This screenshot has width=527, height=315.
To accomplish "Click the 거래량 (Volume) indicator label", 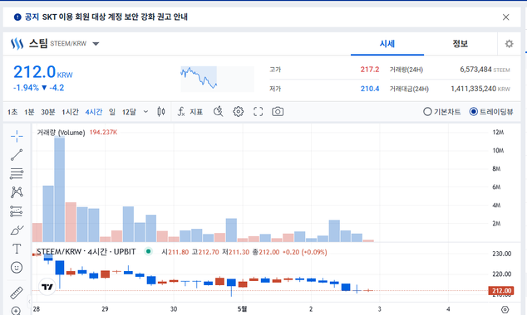I will click(x=61, y=133).
